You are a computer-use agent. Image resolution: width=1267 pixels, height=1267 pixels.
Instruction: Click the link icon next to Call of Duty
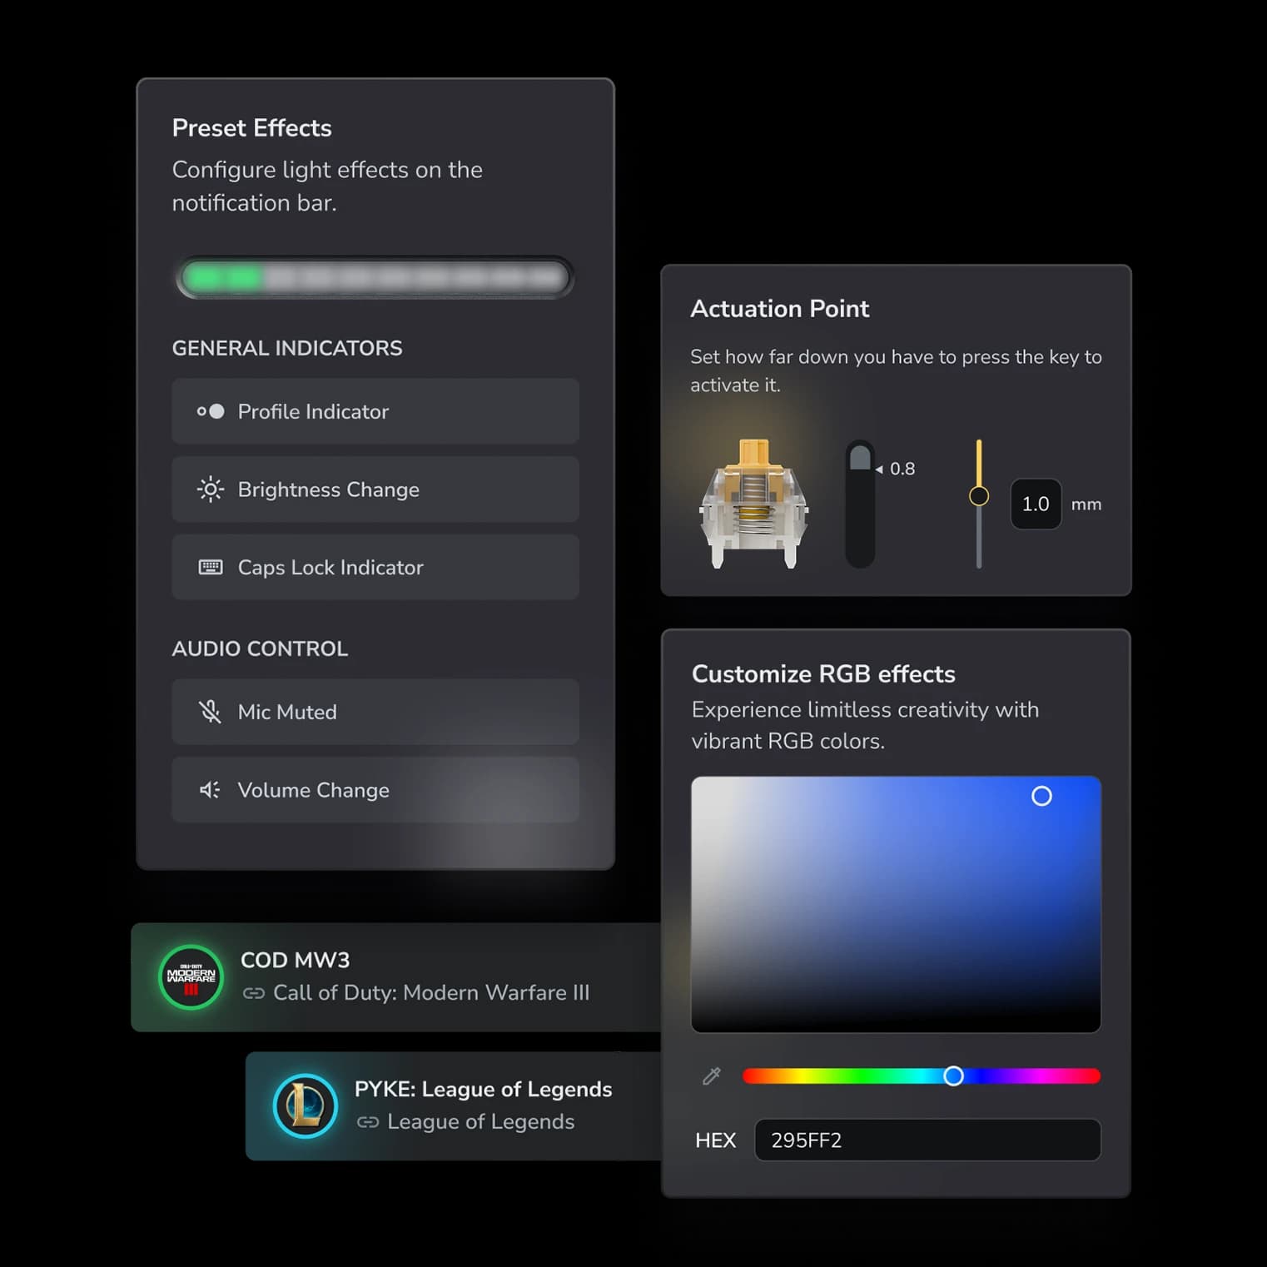click(253, 993)
